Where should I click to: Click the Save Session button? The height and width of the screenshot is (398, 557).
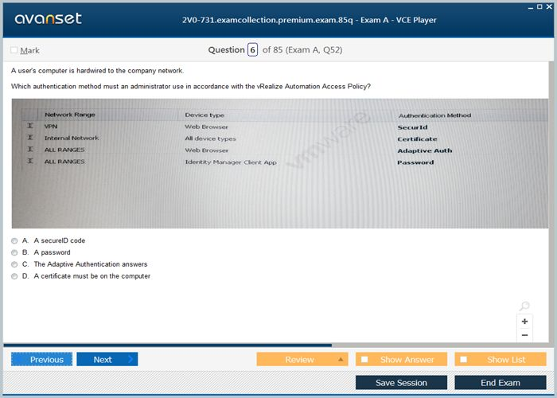click(401, 383)
